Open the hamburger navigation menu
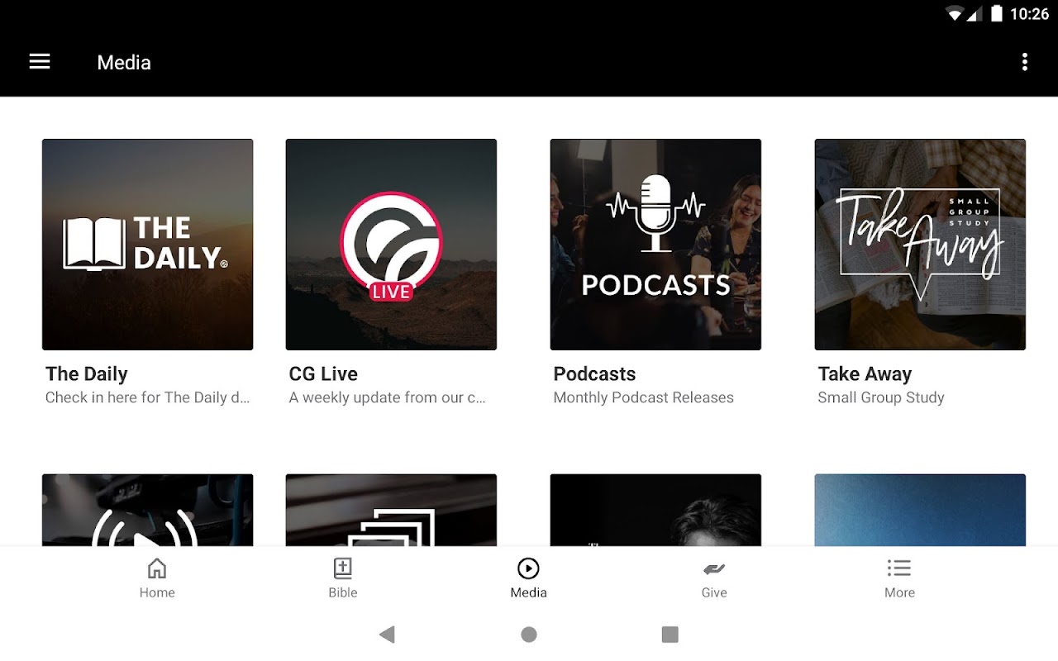Viewport: 1058px width, 661px height. tap(40, 62)
